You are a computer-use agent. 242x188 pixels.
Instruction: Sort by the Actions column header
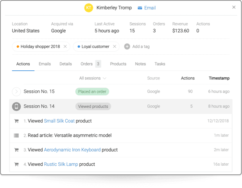[188, 78]
